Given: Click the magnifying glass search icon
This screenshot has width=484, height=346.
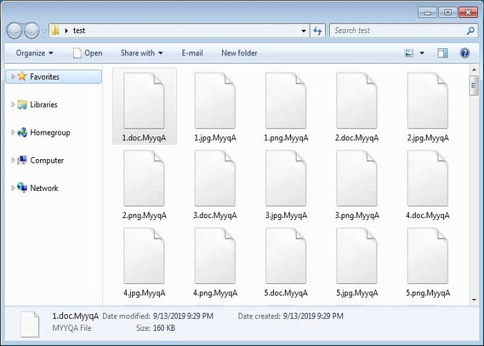Looking at the screenshot, I should tap(470, 30).
